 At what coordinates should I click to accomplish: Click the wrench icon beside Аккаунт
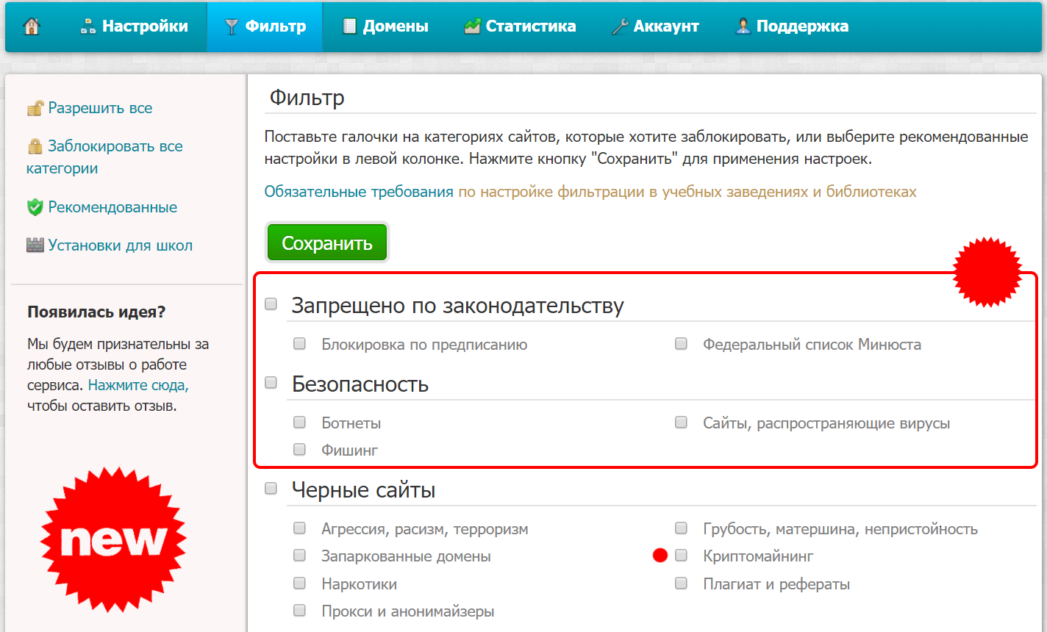coord(620,26)
